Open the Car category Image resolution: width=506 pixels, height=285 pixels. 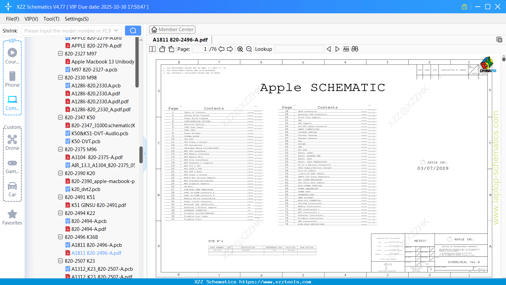click(12, 189)
